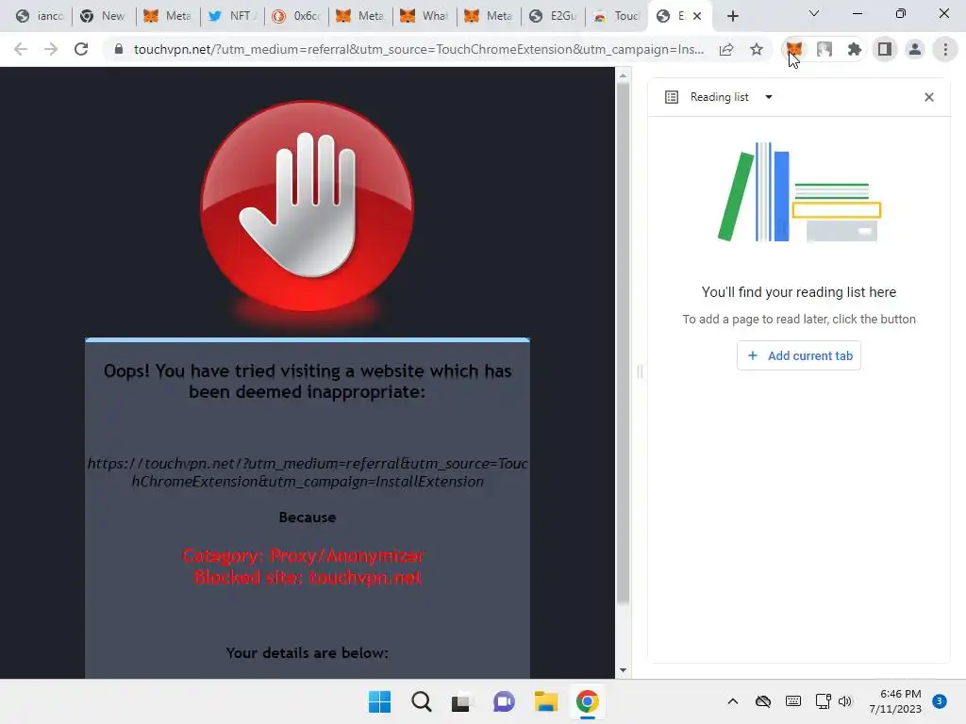Viewport: 966px width, 724px height.
Task: Open network settings tray icon
Action: click(x=823, y=701)
